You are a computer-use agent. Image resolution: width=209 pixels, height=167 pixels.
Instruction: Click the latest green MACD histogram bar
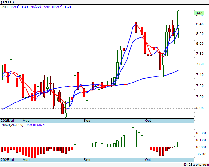[x=178, y=144]
